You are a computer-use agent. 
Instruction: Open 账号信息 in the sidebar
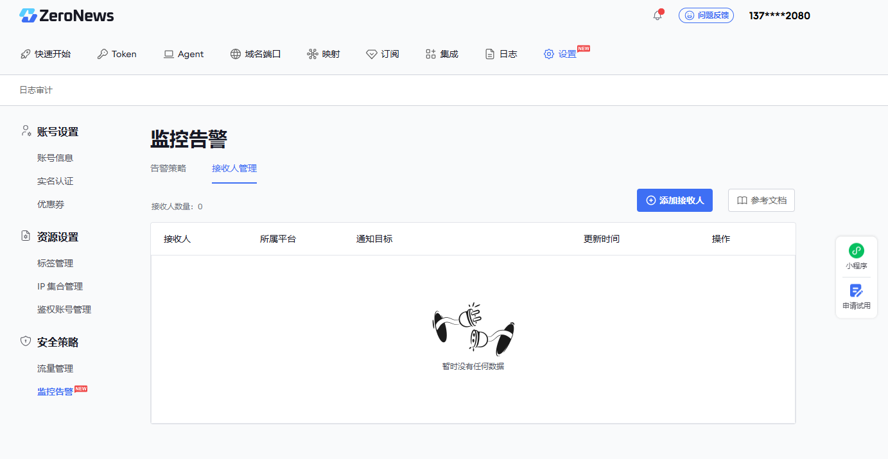(x=55, y=158)
